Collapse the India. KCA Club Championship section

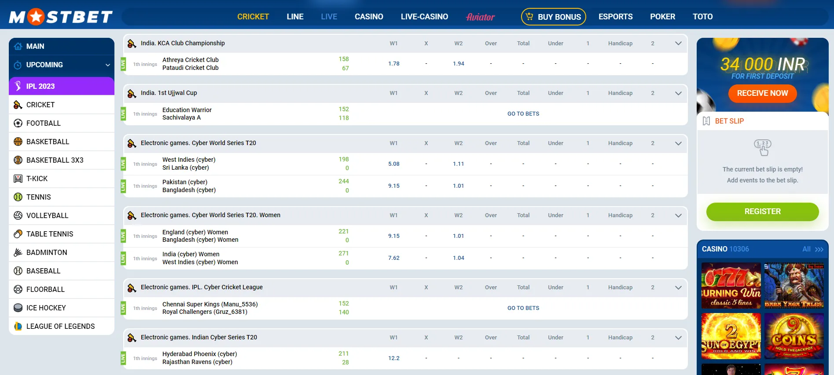tap(678, 44)
